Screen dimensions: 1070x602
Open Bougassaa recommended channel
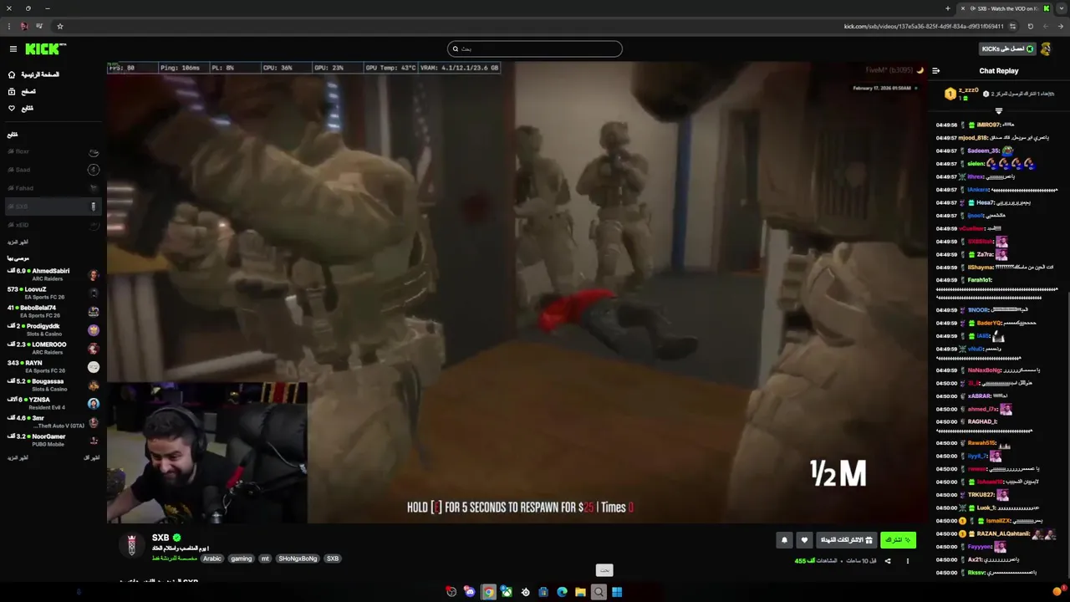coord(52,385)
